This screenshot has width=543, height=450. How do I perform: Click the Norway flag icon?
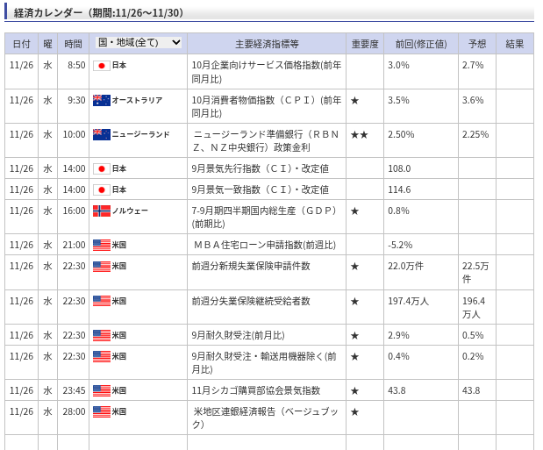pos(101,211)
